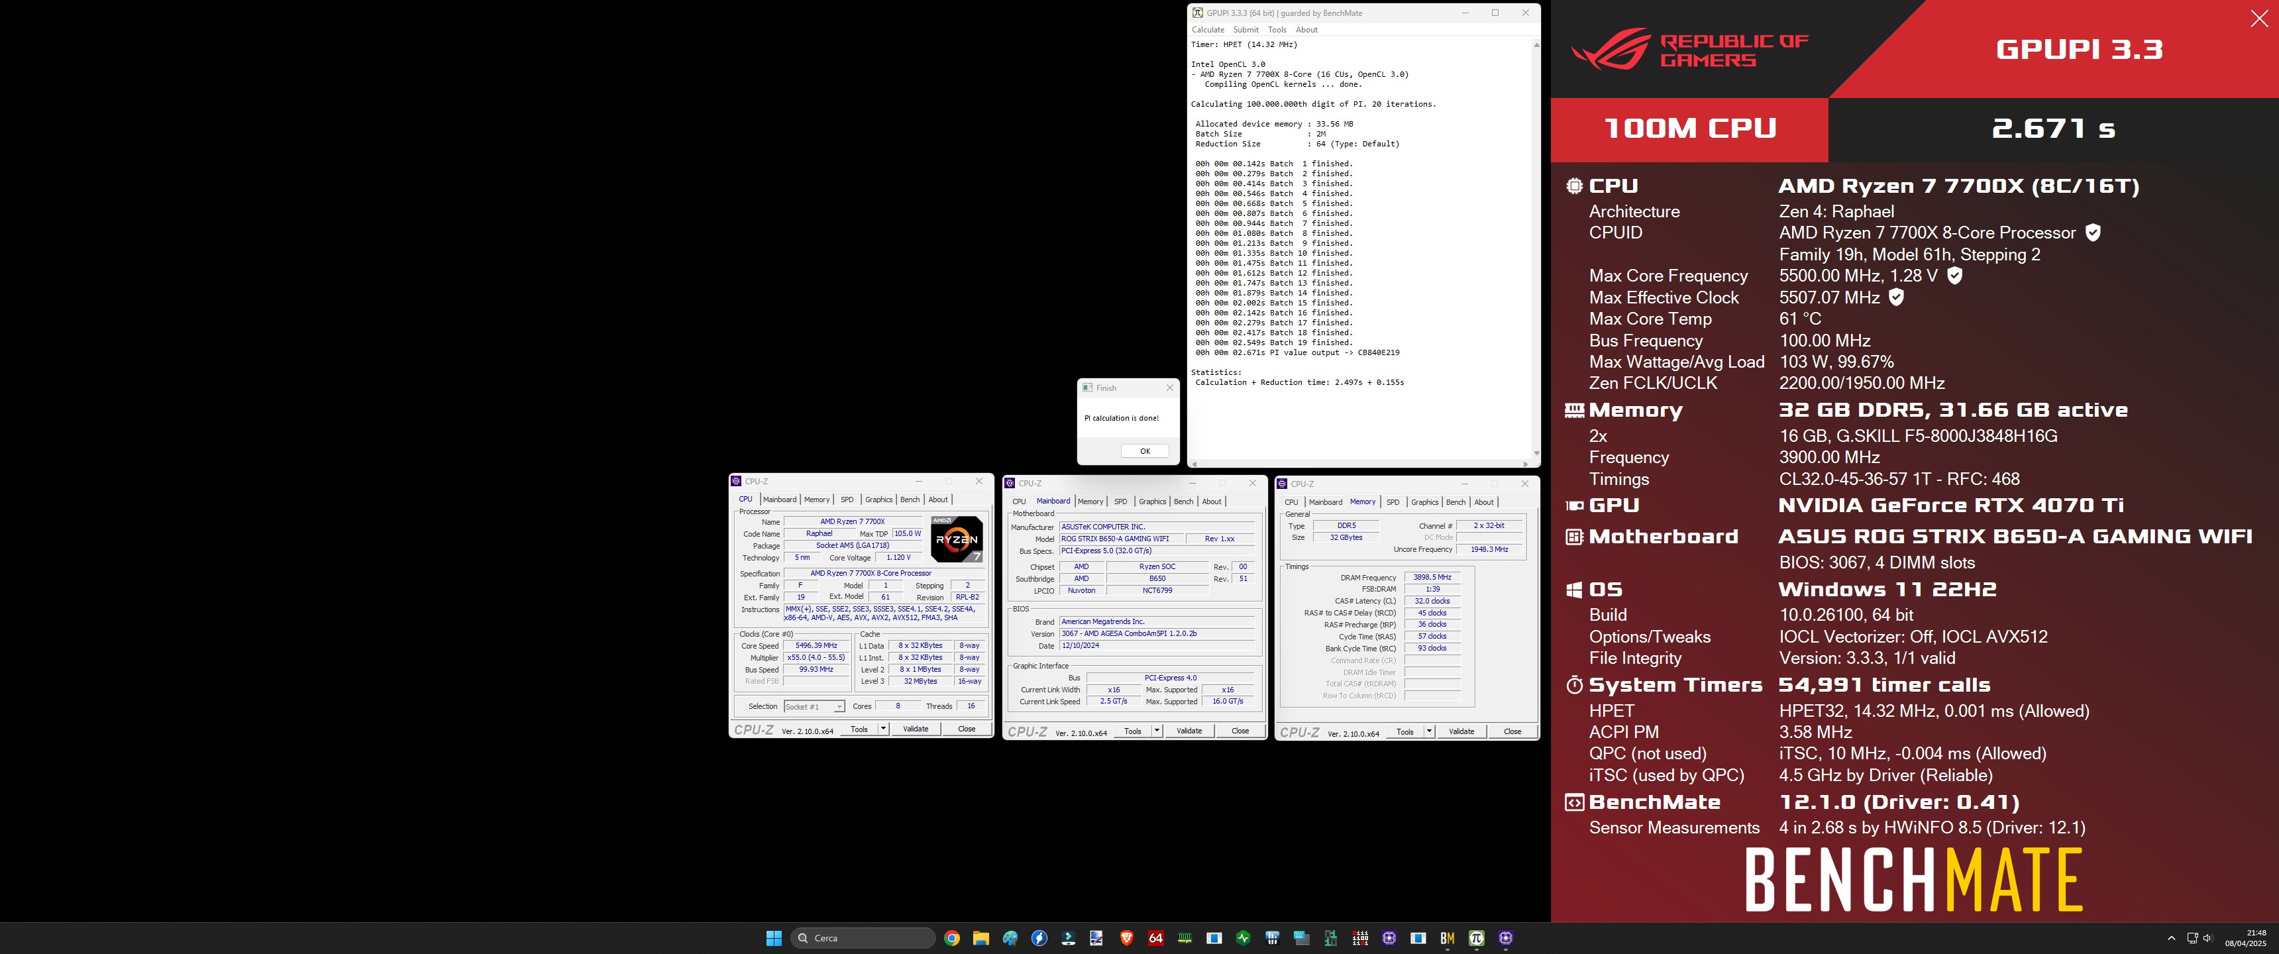Viewport: 2279px width, 954px height.
Task: Open the red AIDA64 taskbar icon
Action: pyautogui.click(x=1155, y=938)
